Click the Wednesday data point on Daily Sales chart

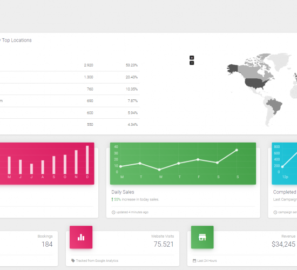159,170
